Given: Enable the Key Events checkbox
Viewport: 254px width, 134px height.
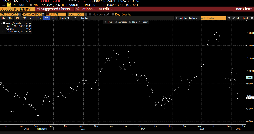Looking at the screenshot, I should click(113, 14).
